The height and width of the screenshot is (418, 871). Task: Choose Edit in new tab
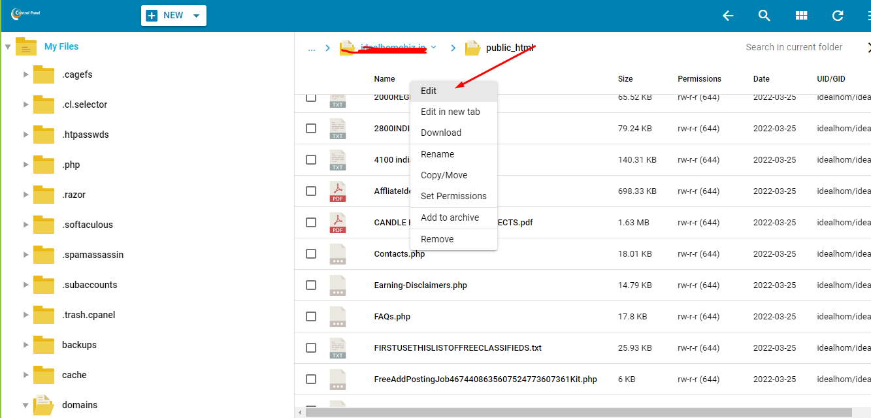(x=453, y=112)
